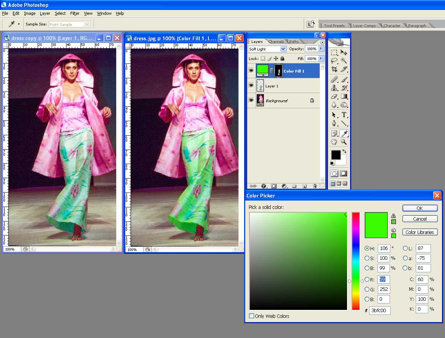This screenshot has width=445, height=338.
Task: Click the foreground color swatch in toolbox
Action: [x=336, y=155]
